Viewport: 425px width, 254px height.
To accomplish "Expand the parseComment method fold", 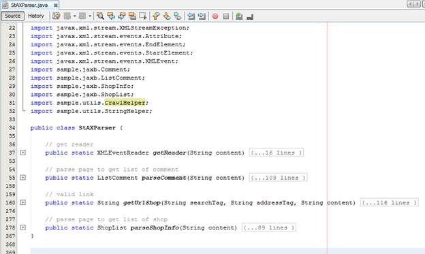I will tap(23, 178).
